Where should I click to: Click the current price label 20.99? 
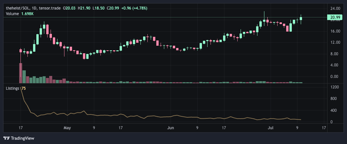tap(335, 17)
